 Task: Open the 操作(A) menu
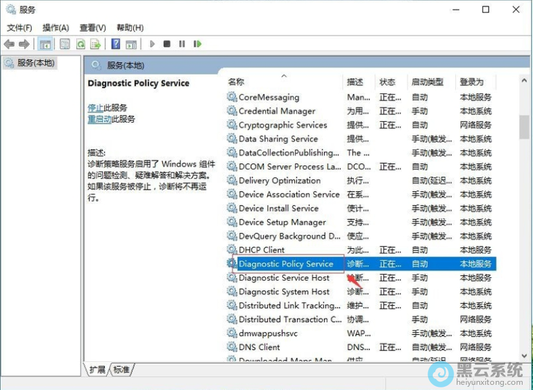click(56, 28)
